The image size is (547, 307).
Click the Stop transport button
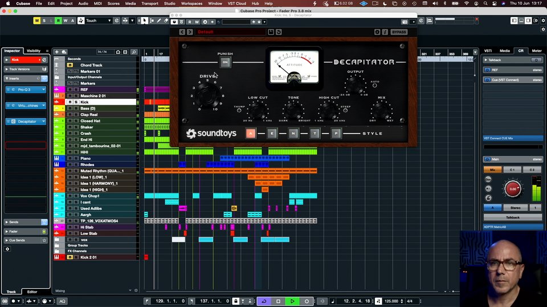[x=278, y=301]
